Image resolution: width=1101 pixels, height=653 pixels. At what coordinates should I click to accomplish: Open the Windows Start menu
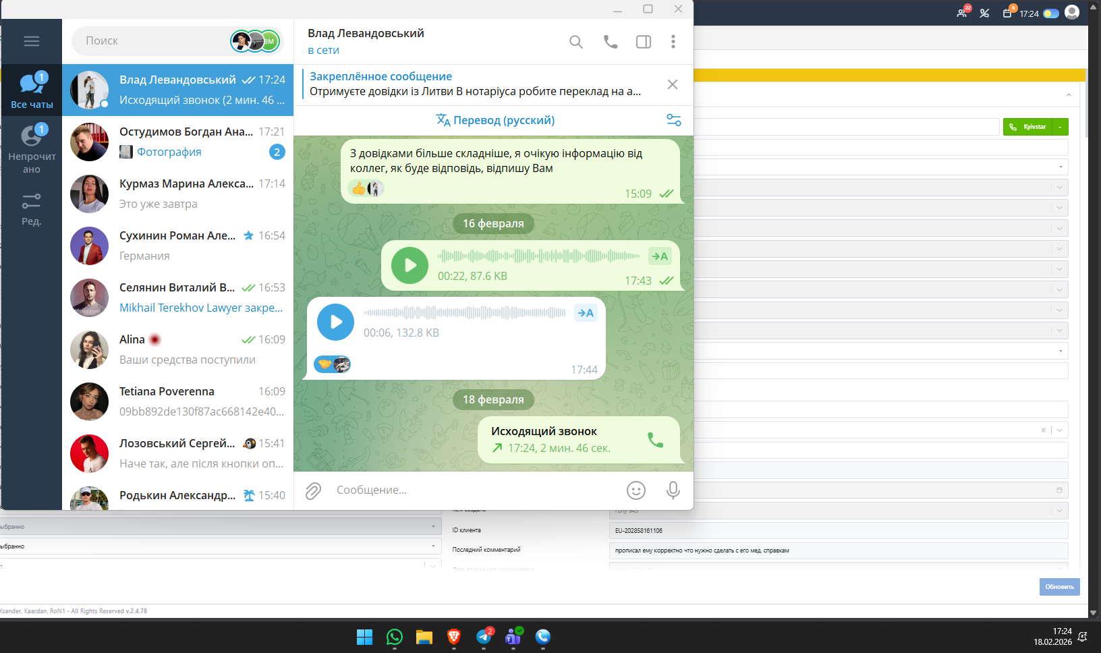point(364,637)
